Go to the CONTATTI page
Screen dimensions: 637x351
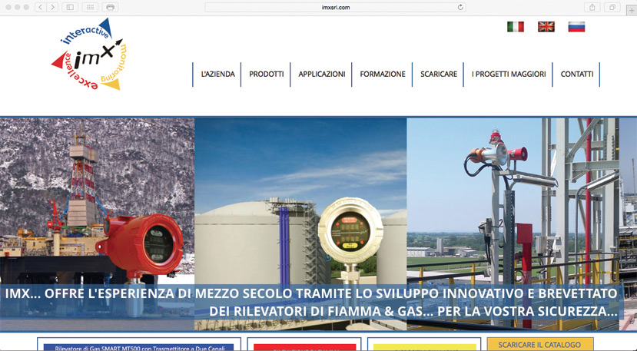click(x=576, y=75)
